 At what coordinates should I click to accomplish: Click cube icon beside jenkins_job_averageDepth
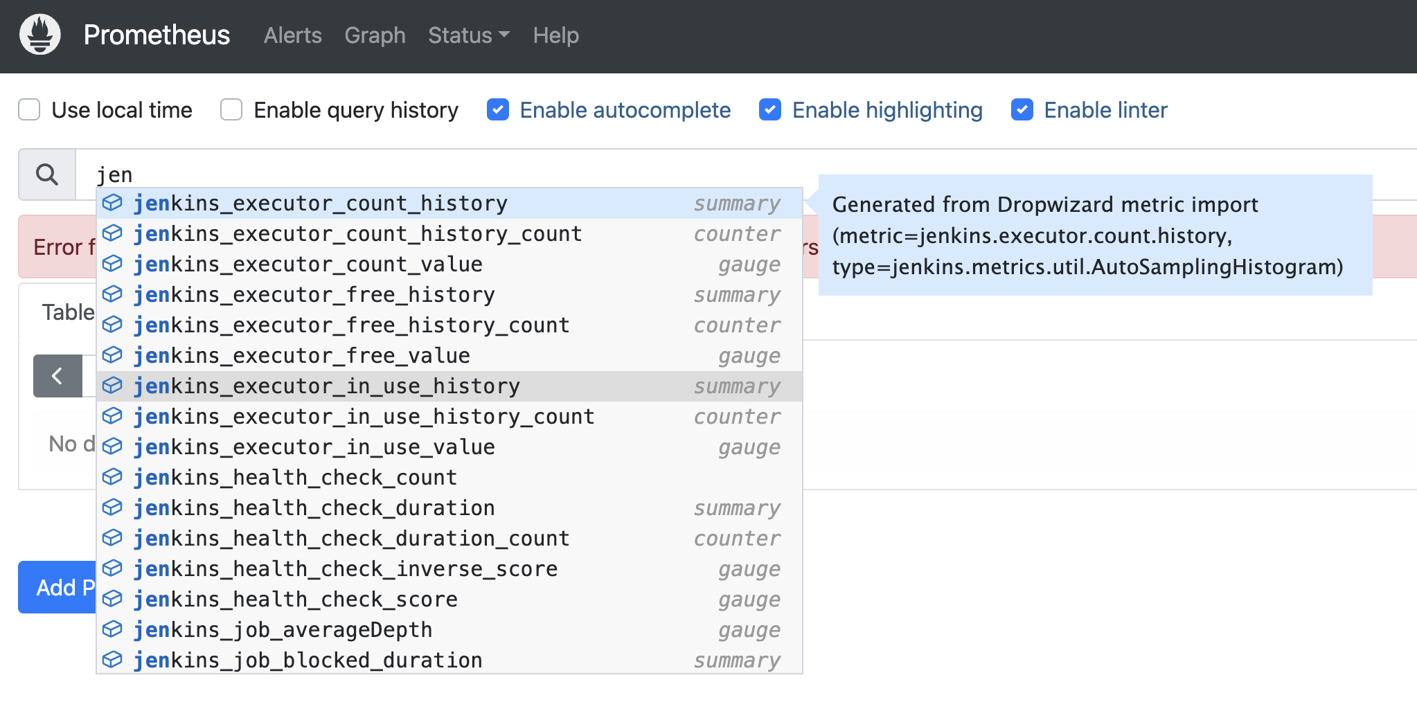pos(112,629)
